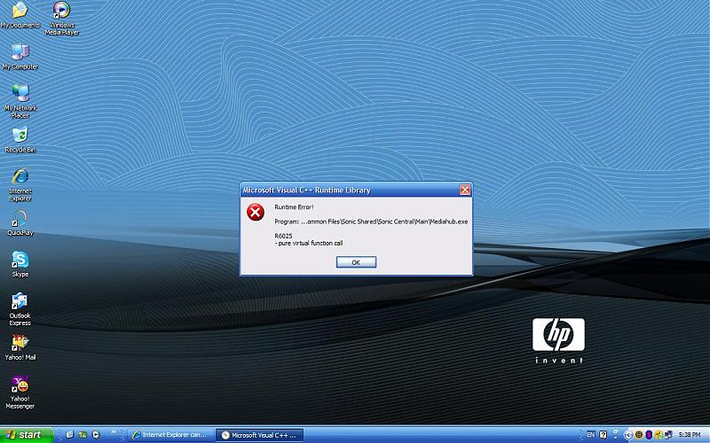Close the Visual C++ Runtime Library dialog

click(x=465, y=190)
